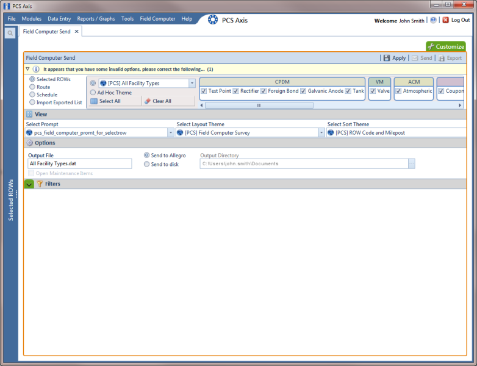477x366 pixels.
Task: Click the Select All button
Action: coord(115,101)
